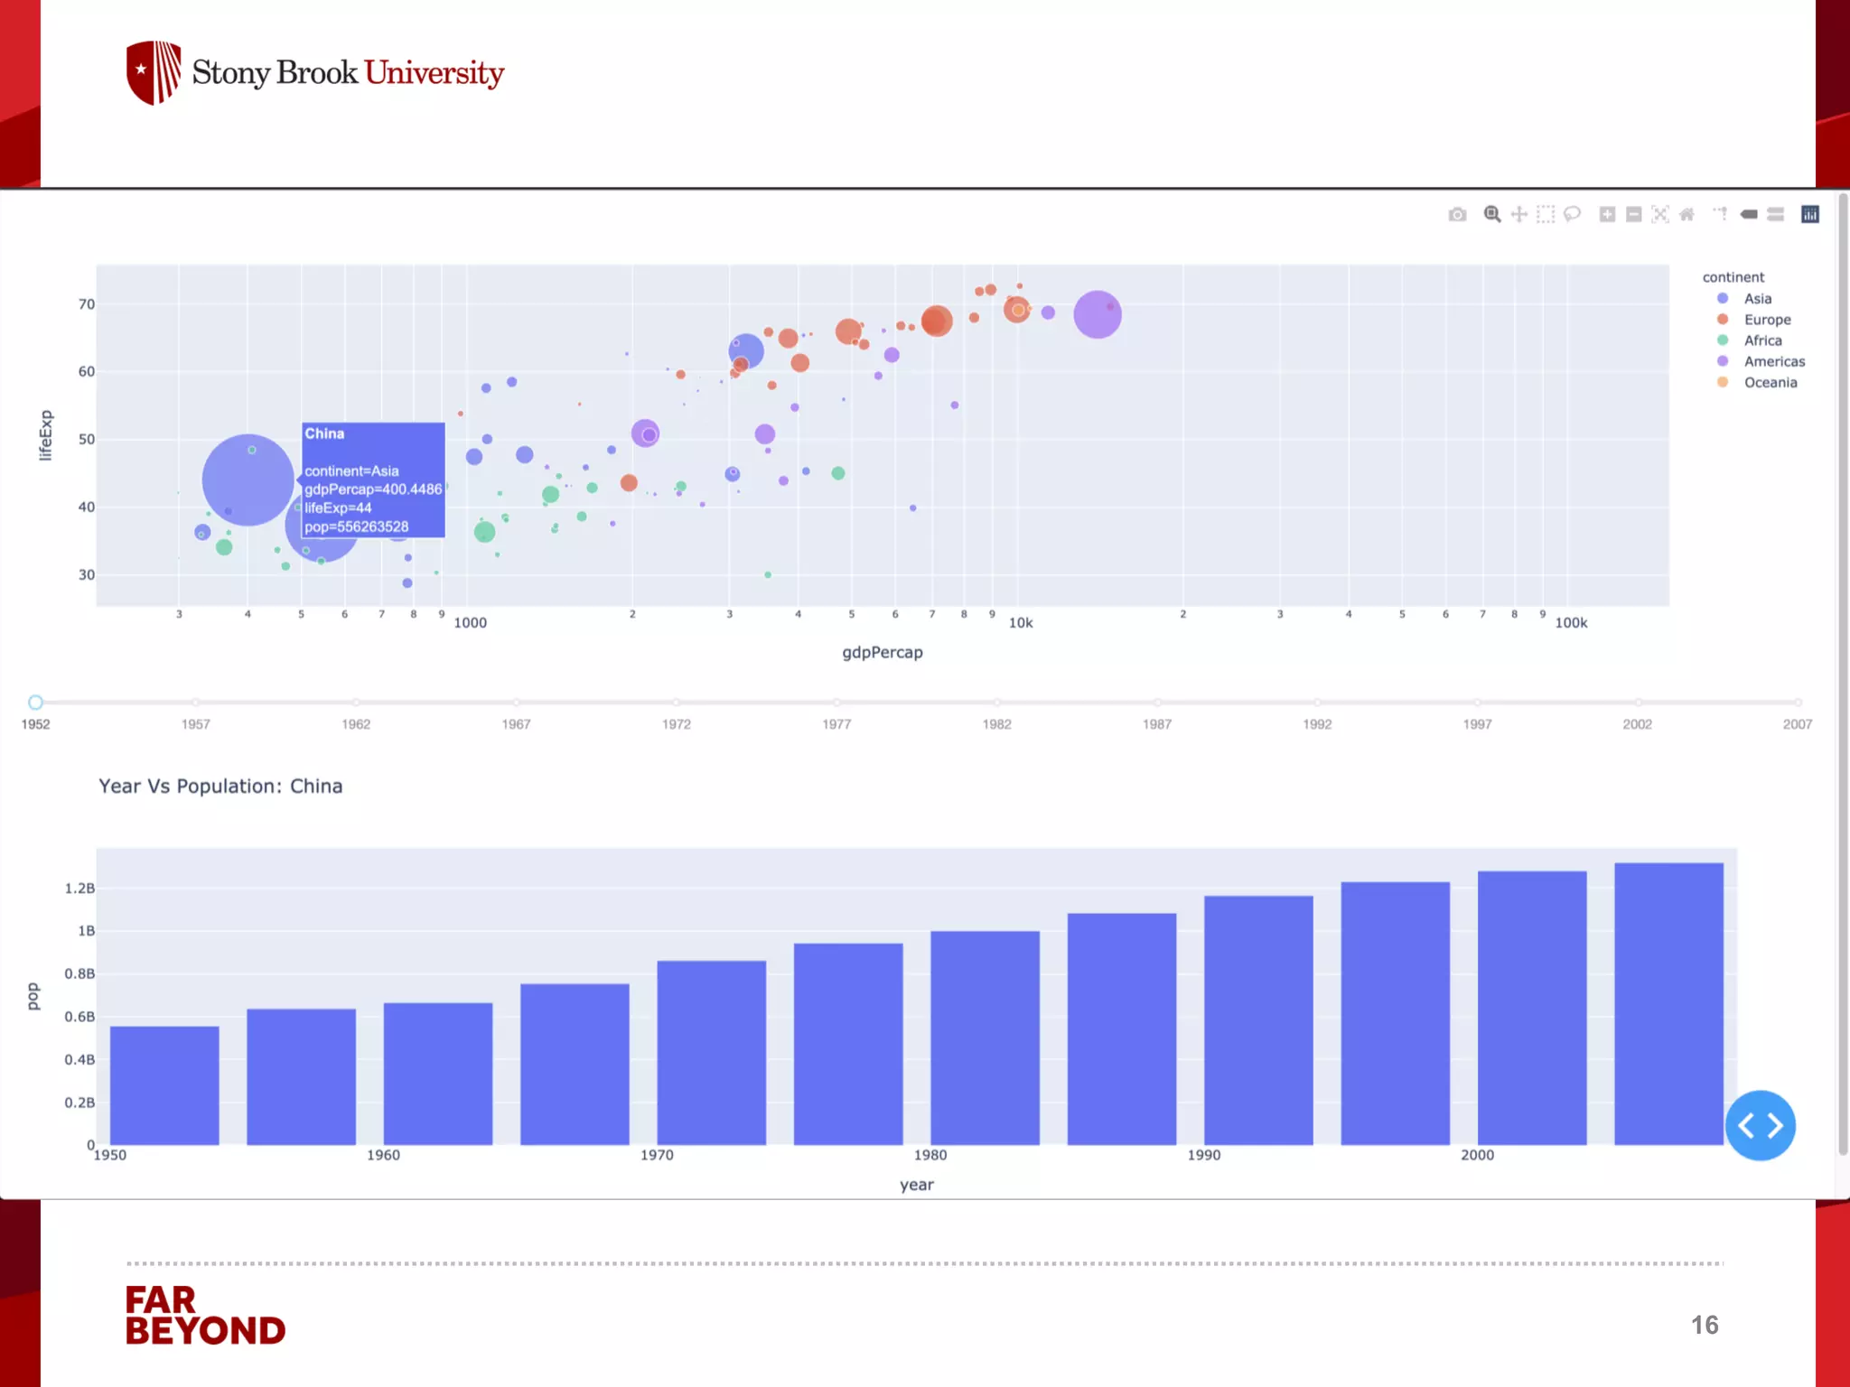Choose the Lasso Select tool
This screenshot has width=1850, height=1387.
[1573, 214]
